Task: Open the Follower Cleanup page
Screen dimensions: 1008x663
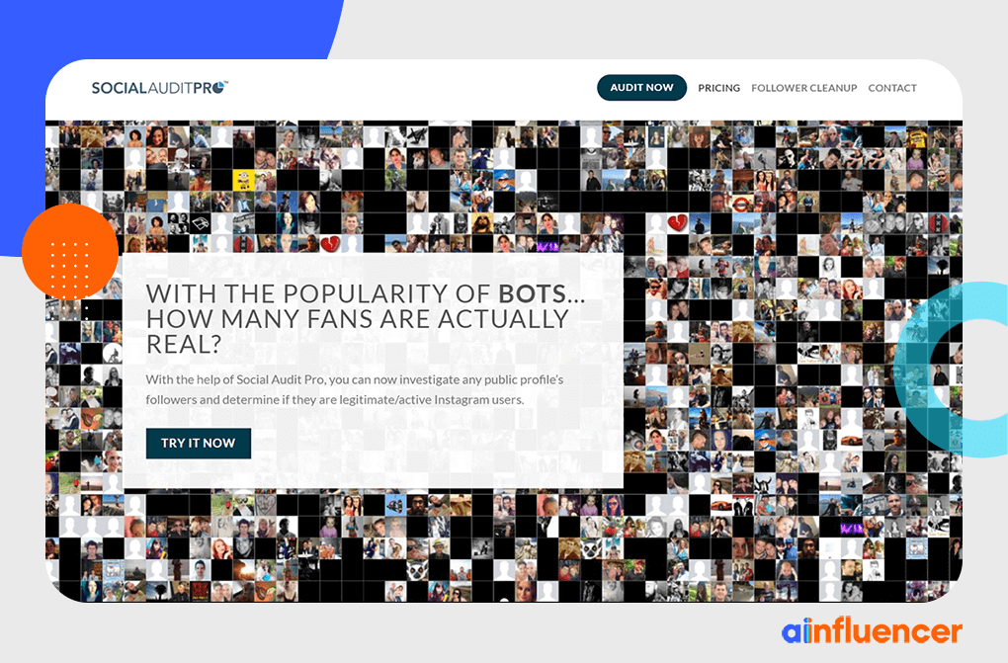Action: [x=804, y=88]
